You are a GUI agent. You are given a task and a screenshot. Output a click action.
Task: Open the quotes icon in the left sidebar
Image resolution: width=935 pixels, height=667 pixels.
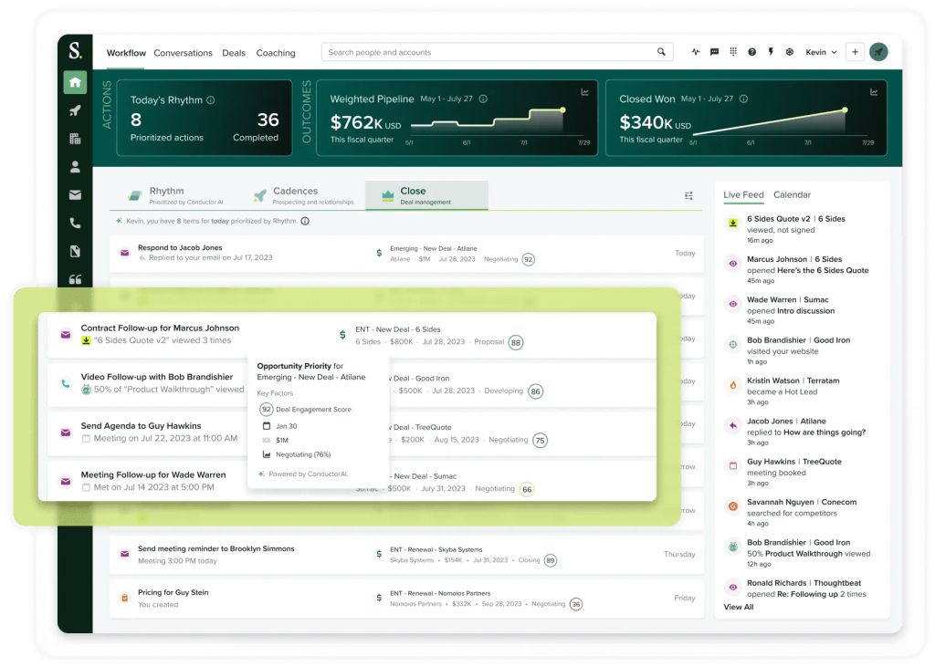tap(75, 279)
